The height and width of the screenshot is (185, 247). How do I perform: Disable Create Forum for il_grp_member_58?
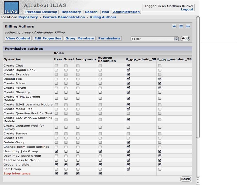160,88
